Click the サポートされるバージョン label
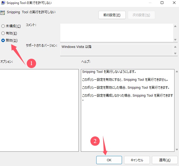 point(41,46)
